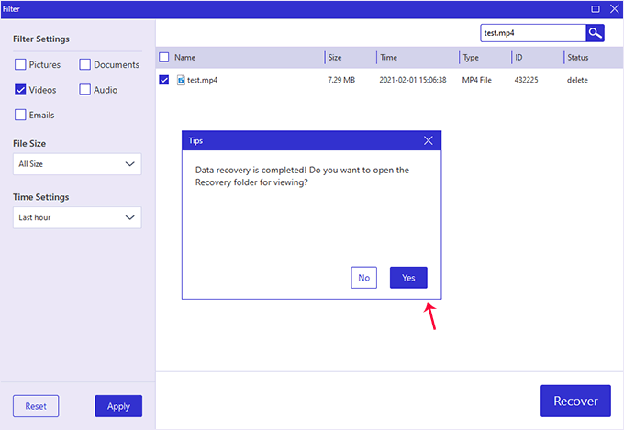Click the 7.29 MB size cell

click(x=341, y=80)
